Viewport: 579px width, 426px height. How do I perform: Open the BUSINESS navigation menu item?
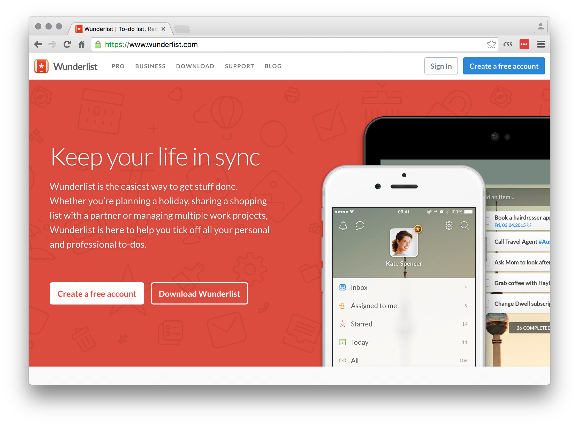(x=150, y=66)
